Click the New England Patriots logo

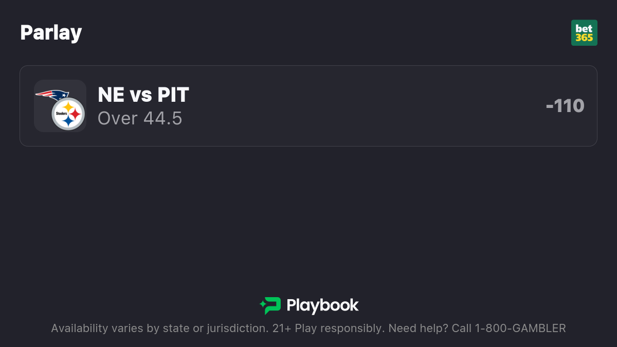(x=52, y=96)
